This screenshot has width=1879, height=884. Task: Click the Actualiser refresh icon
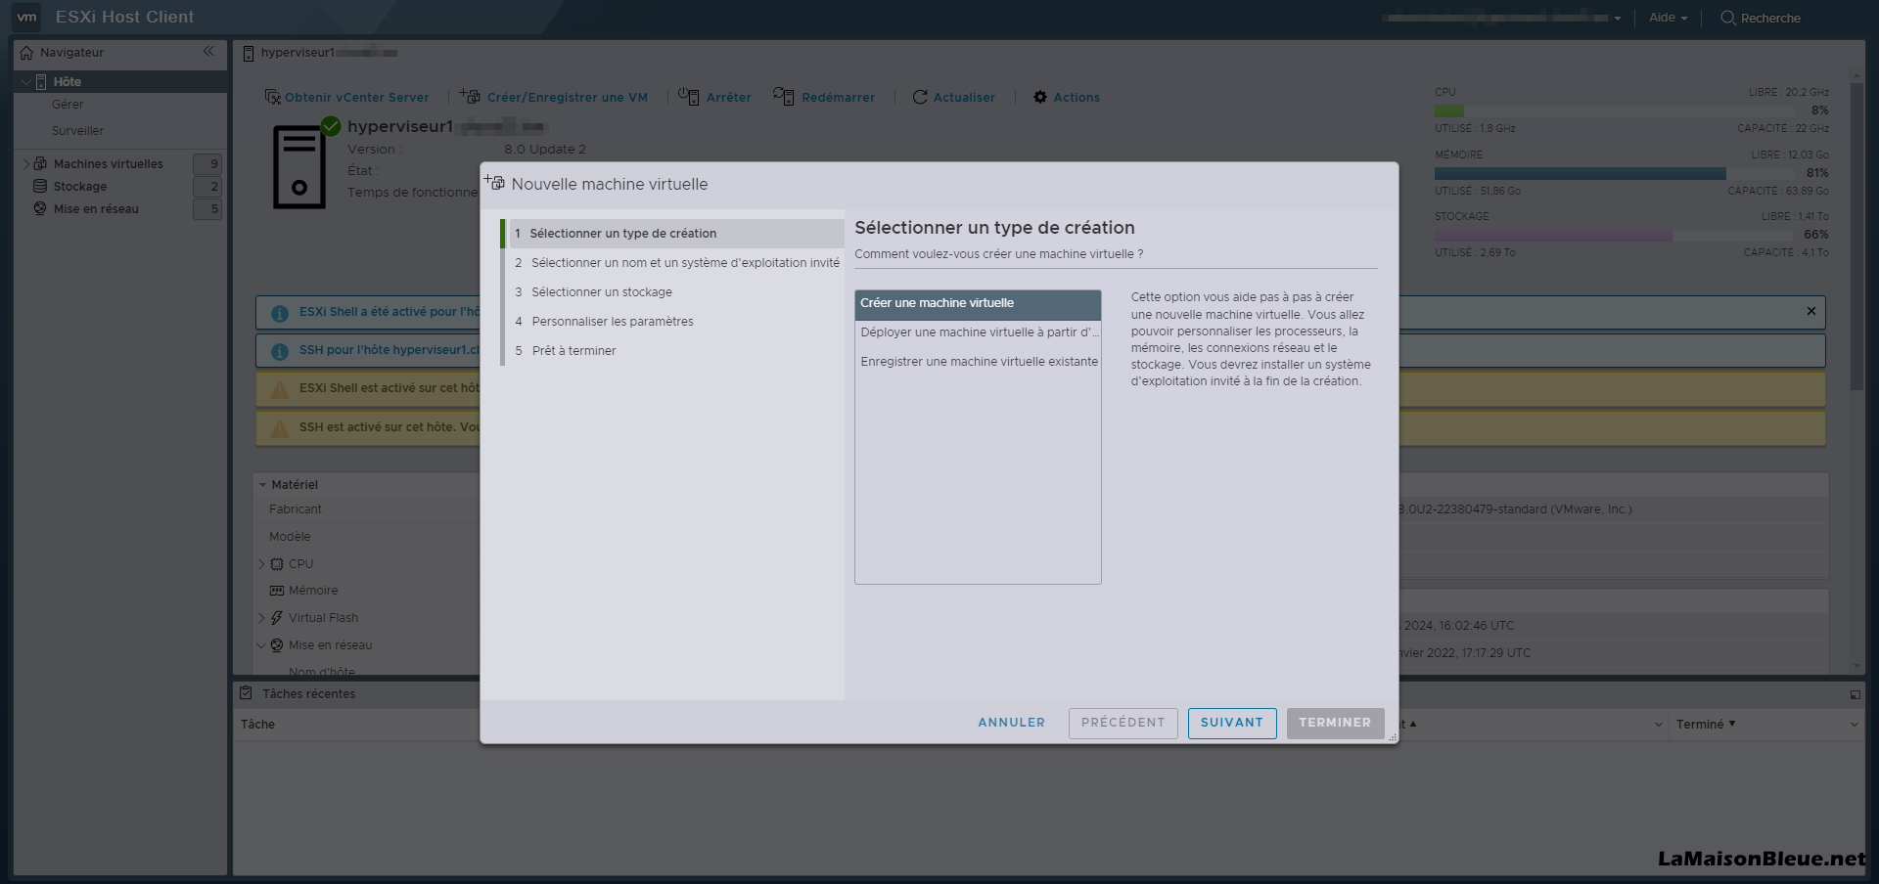(920, 97)
